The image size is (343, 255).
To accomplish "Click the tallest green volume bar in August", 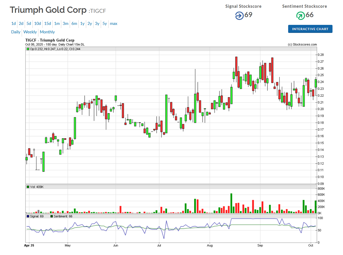I will click(x=231, y=203).
